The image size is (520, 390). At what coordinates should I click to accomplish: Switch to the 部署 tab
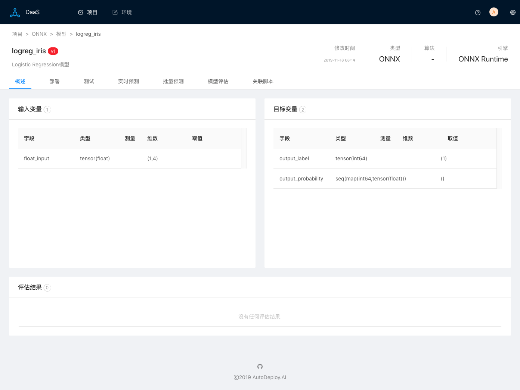pyautogui.click(x=55, y=81)
